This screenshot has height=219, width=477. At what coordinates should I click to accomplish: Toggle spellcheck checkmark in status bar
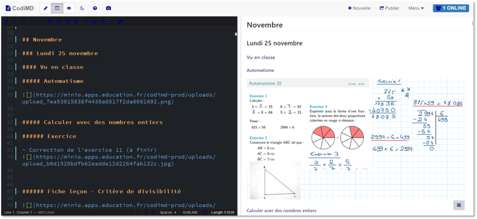point(146,212)
